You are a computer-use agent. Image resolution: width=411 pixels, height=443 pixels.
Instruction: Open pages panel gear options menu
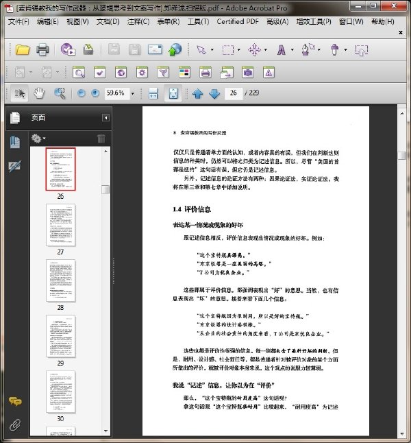coord(38,139)
